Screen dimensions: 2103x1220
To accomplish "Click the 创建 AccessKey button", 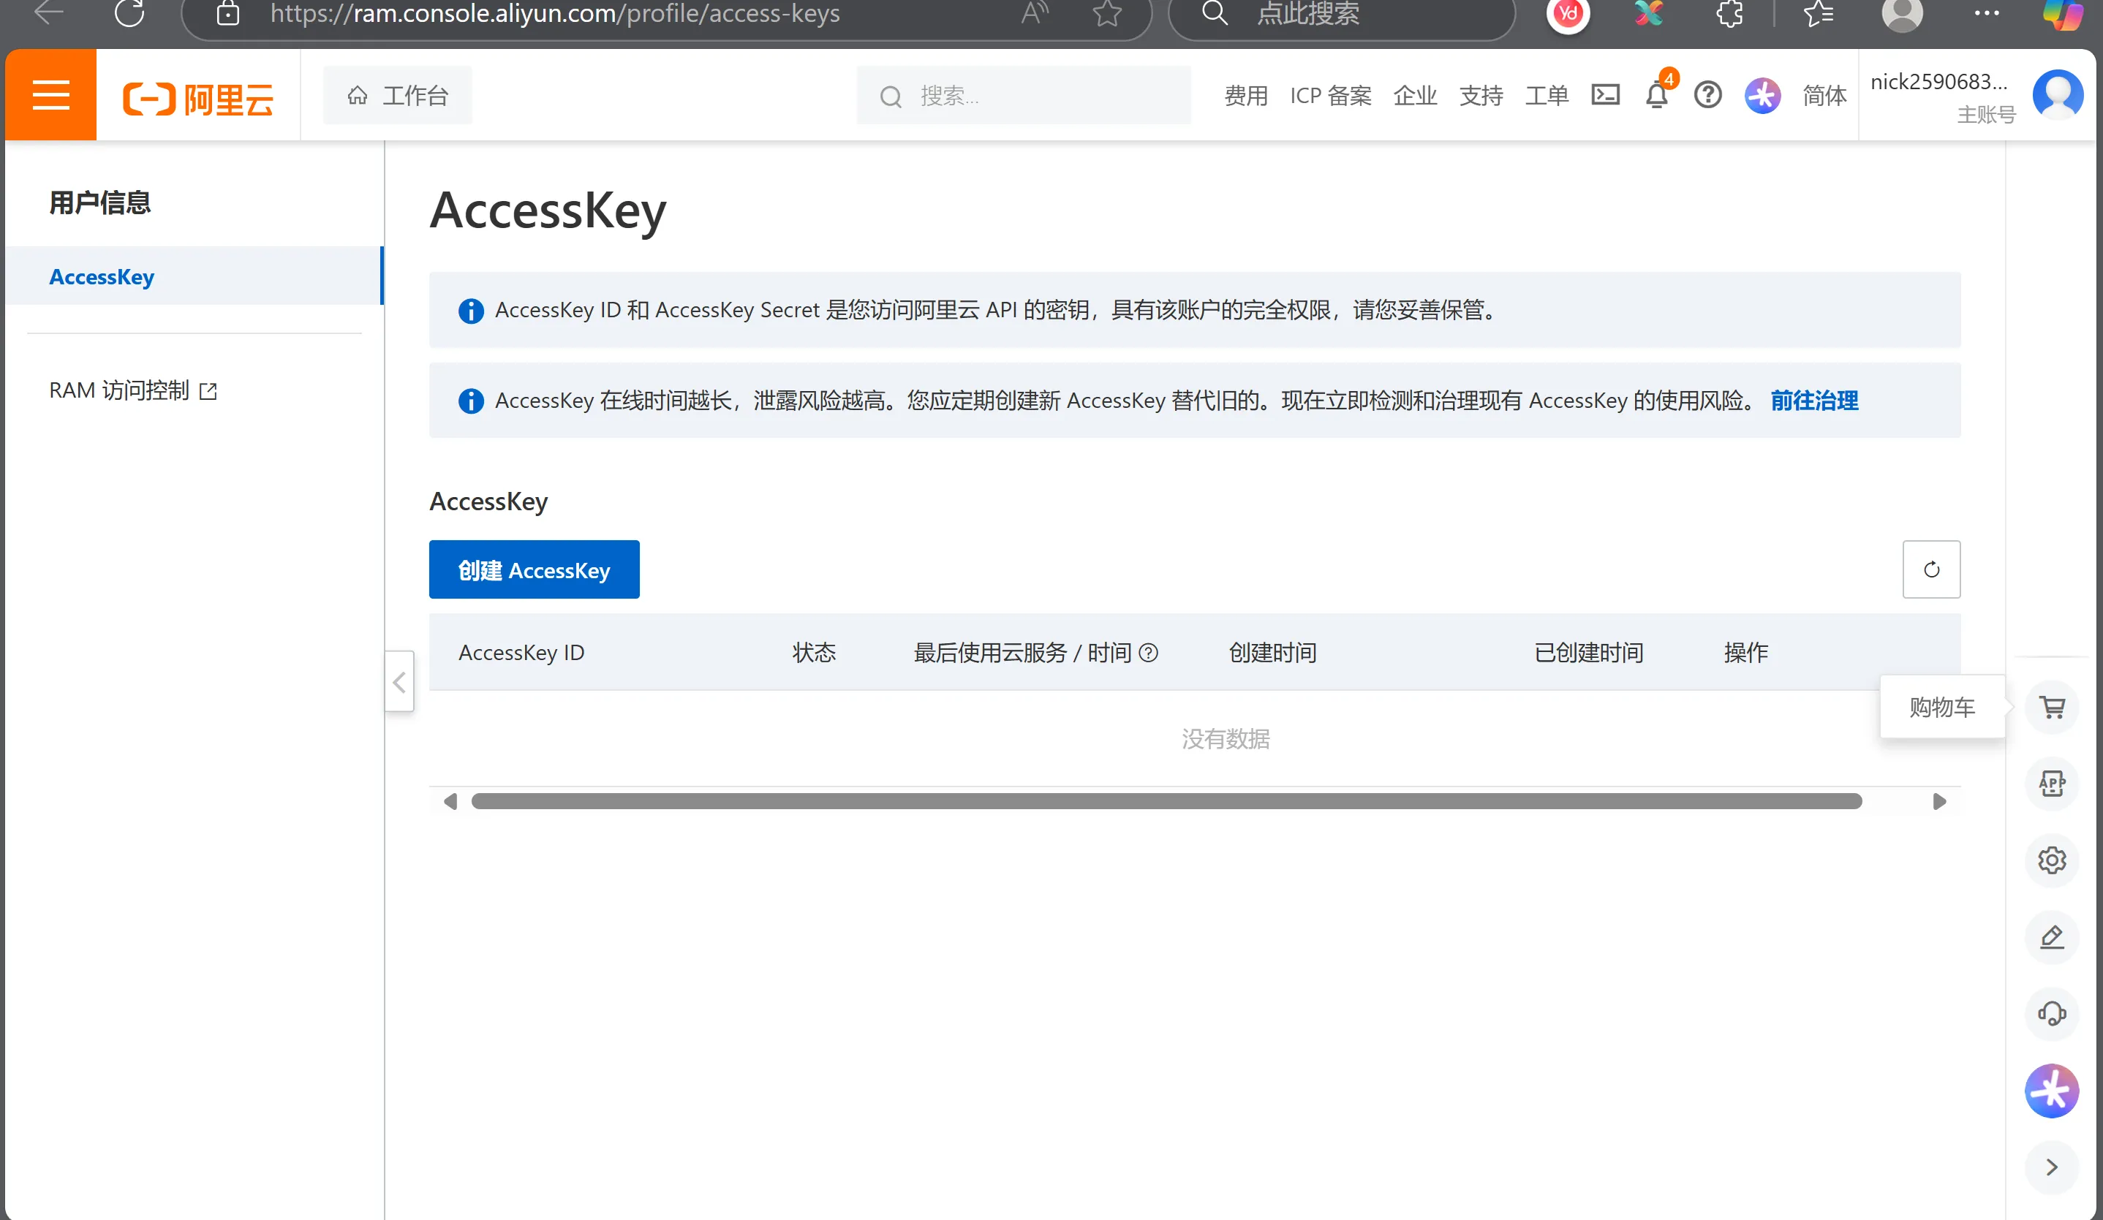I will [534, 569].
